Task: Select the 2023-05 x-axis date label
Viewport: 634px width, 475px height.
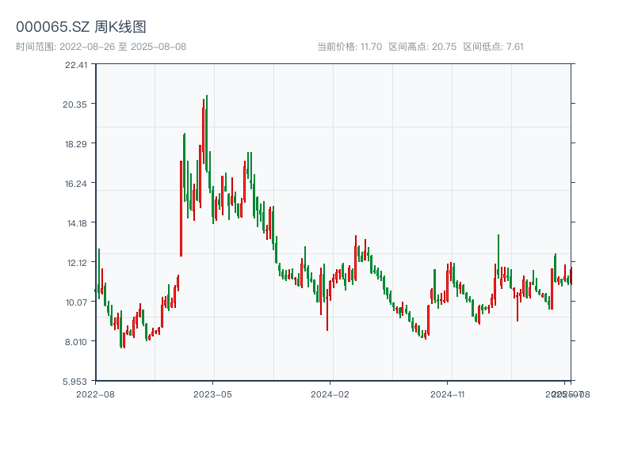Action: coord(212,393)
